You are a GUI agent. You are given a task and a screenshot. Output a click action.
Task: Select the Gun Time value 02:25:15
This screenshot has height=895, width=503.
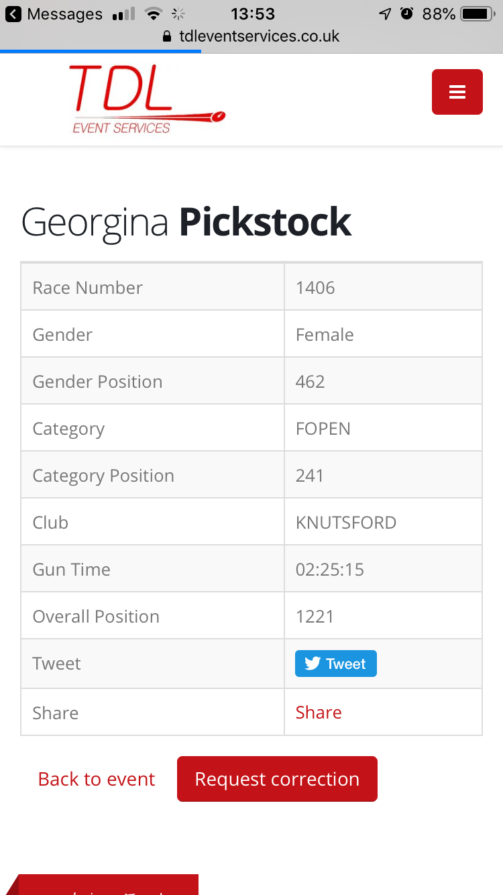point(329,570)
